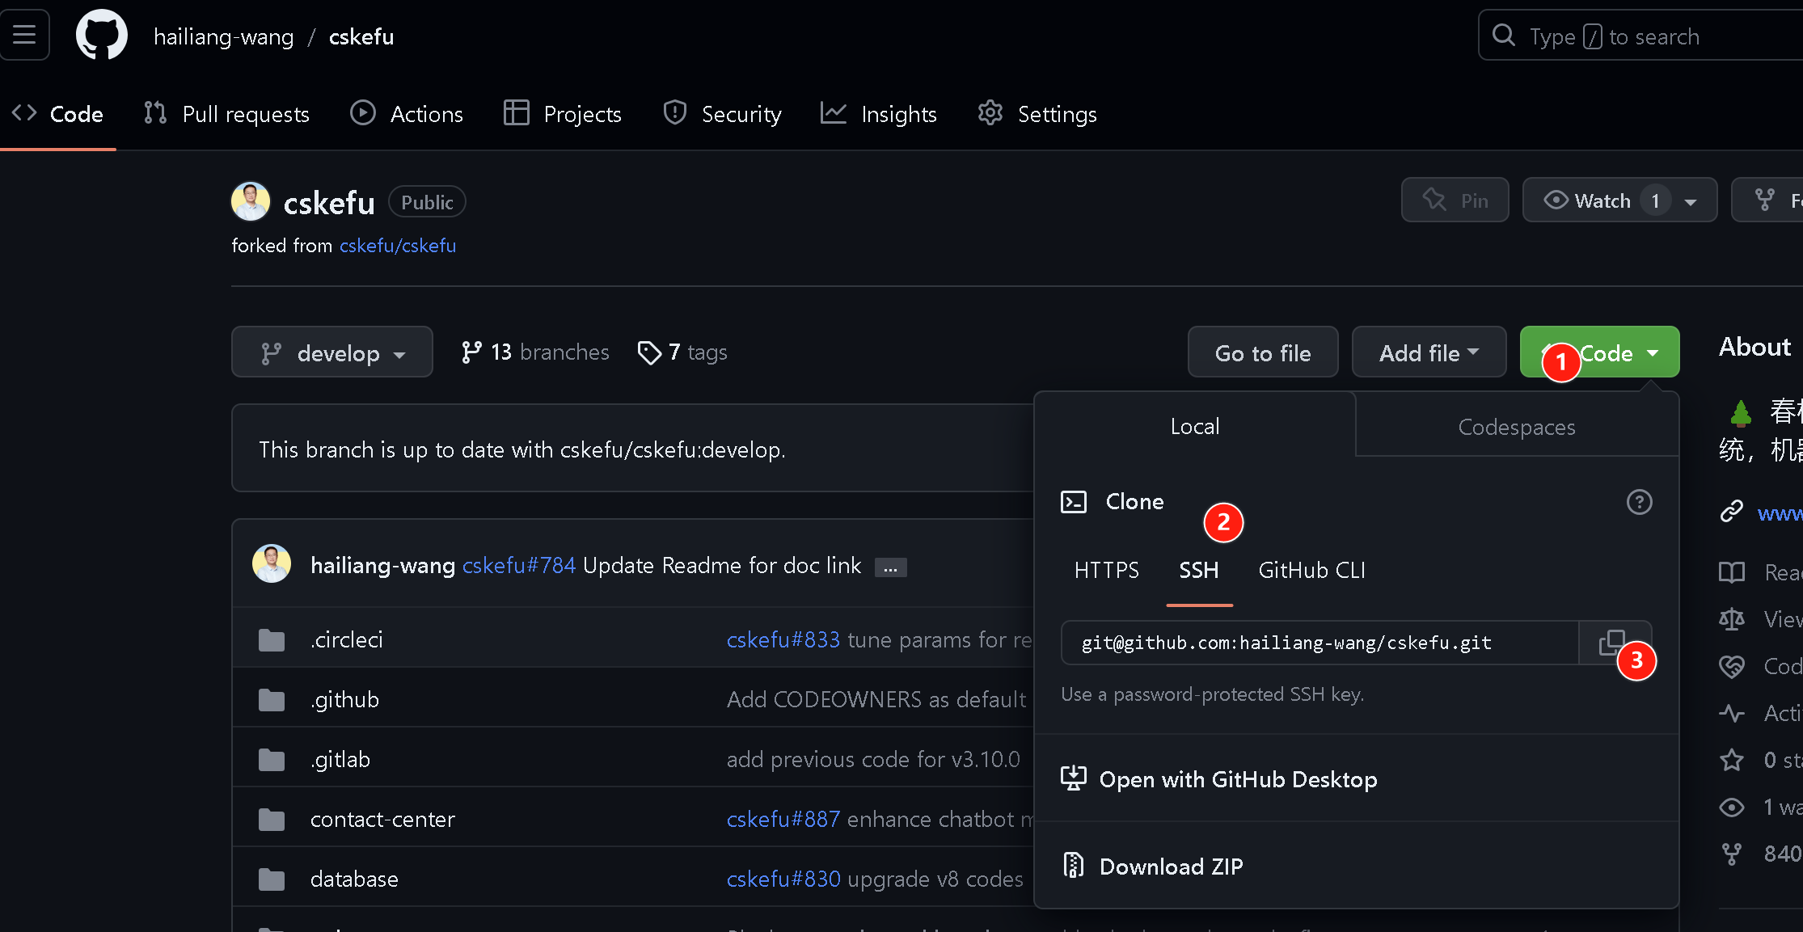Open the Pull requests tab
The height and width of the screenshot is (932, 1803).
coord(227,114)
